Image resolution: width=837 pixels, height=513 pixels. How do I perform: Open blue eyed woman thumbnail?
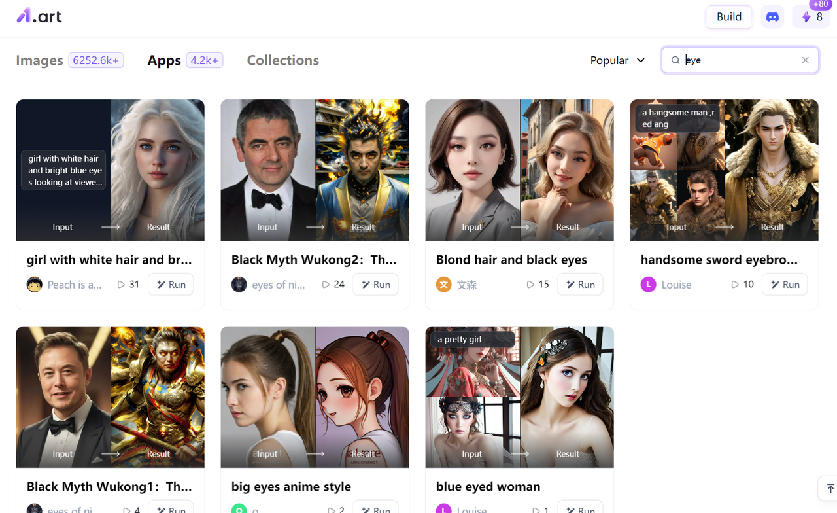click(x=520, y=397)
